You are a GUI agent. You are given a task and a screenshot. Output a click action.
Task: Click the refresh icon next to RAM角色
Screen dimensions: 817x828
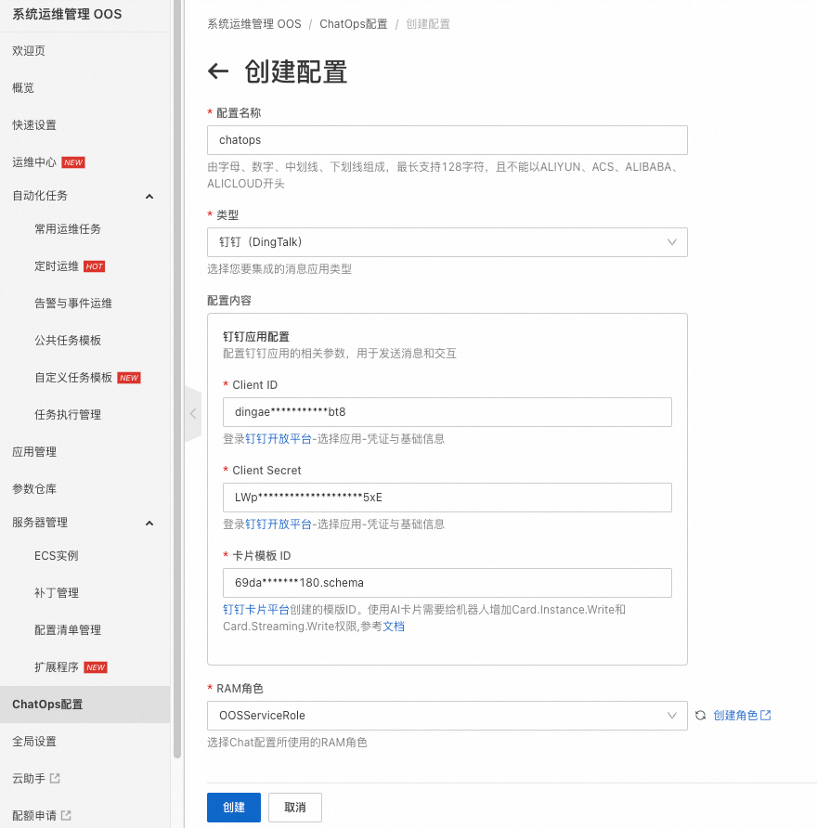pos(700,715)
